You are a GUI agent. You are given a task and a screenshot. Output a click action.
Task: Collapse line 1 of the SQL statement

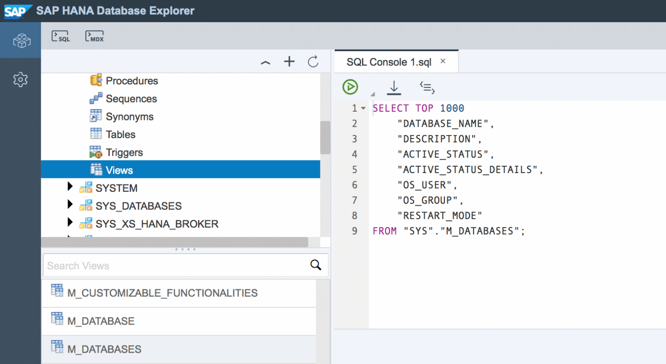363,108
